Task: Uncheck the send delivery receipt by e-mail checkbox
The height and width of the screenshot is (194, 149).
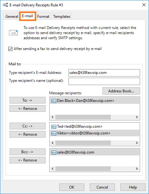Action: (10, 49)
